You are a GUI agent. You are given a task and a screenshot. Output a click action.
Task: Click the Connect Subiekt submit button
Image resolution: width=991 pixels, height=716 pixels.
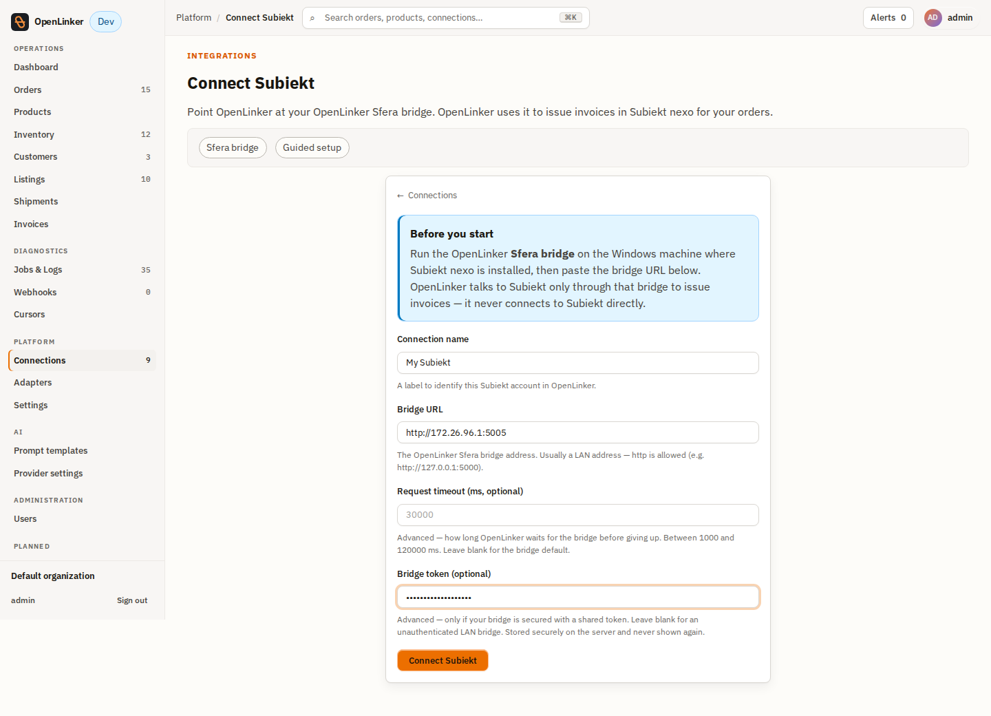[x=443, y=660]
